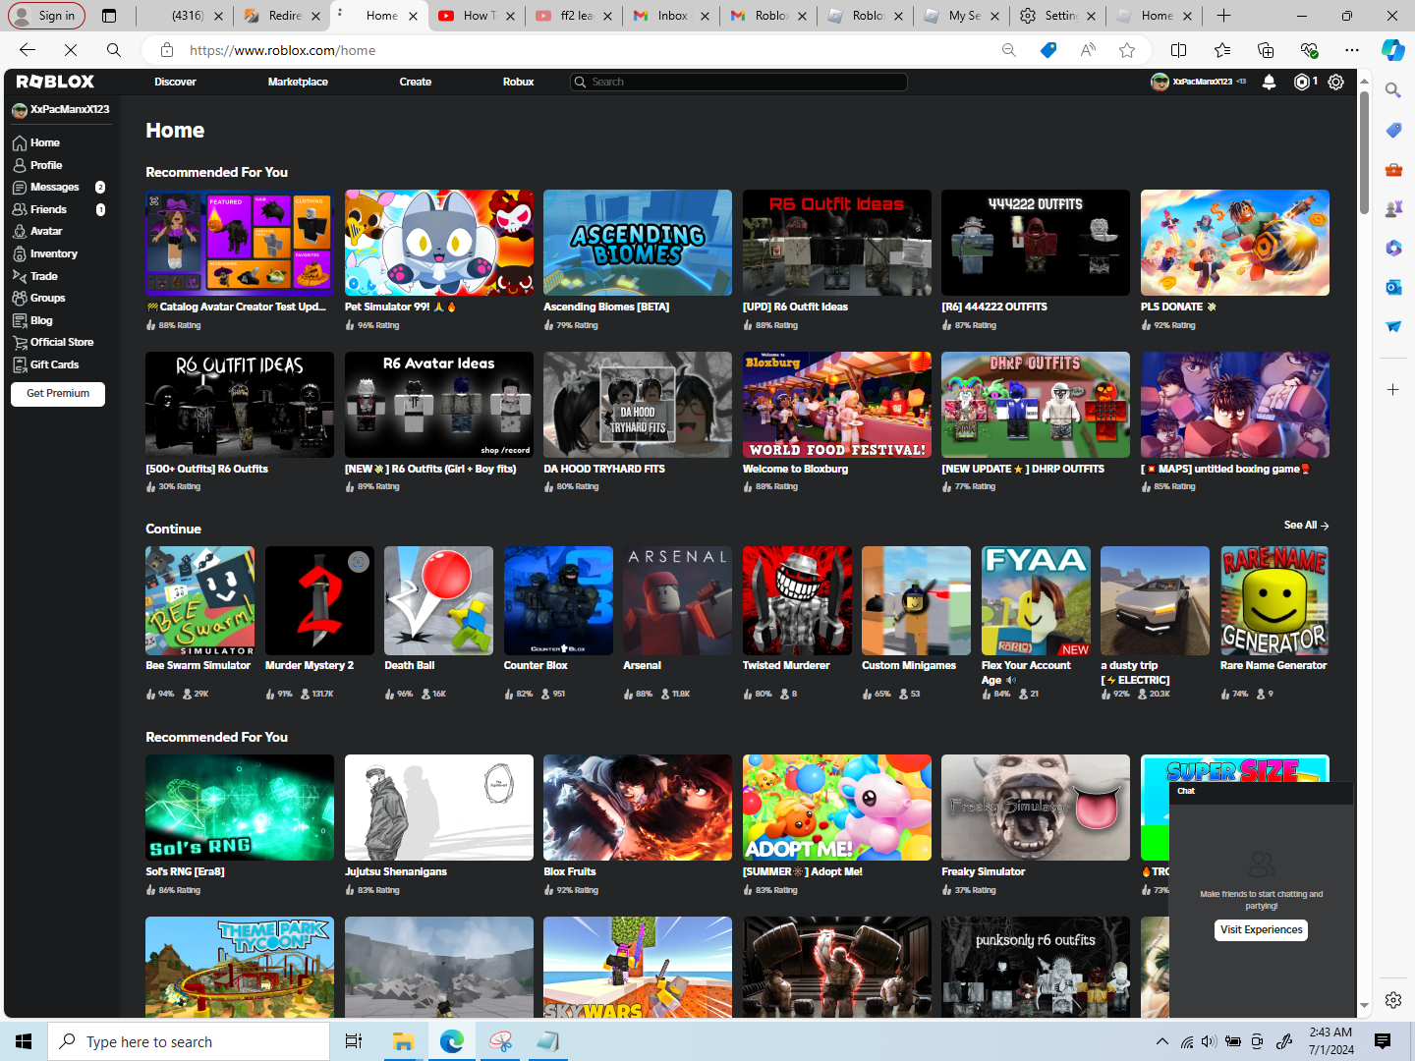Open a new browser tab

click(x=1223, y=16)
